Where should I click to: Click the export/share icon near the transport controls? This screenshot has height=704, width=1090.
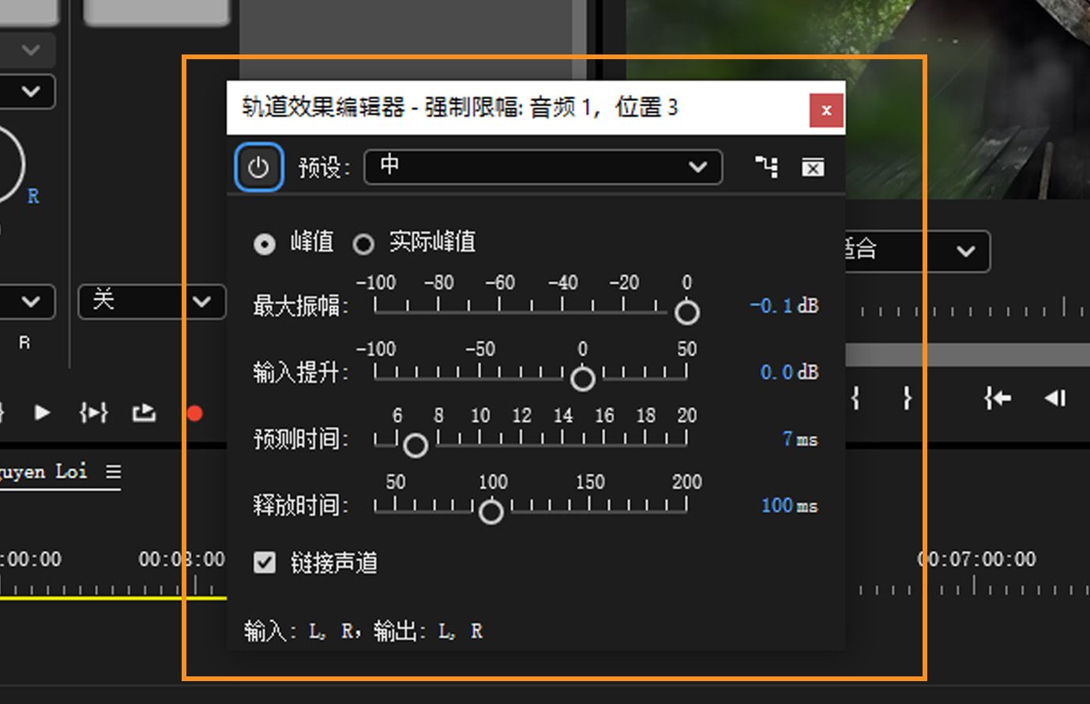click(143, 412)
